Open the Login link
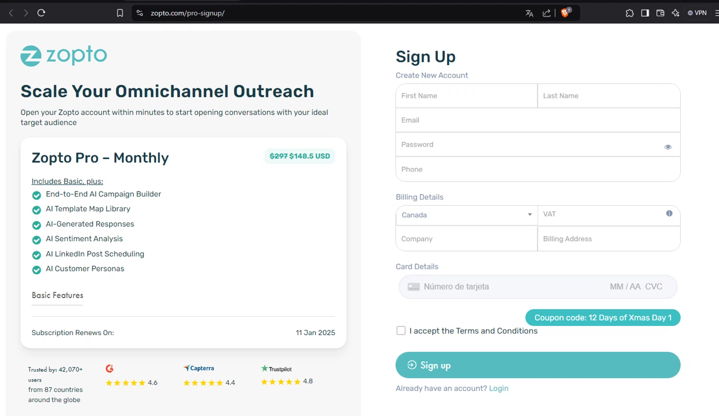Image resolution: width=719 pixels, height=416 pixels. [x=499, y=388]
